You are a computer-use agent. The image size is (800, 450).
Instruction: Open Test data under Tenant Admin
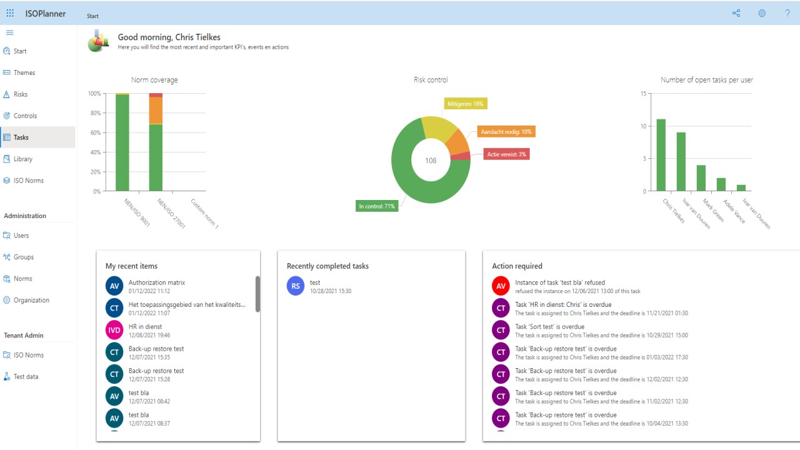pyautogui.click(x=37, y=377)
